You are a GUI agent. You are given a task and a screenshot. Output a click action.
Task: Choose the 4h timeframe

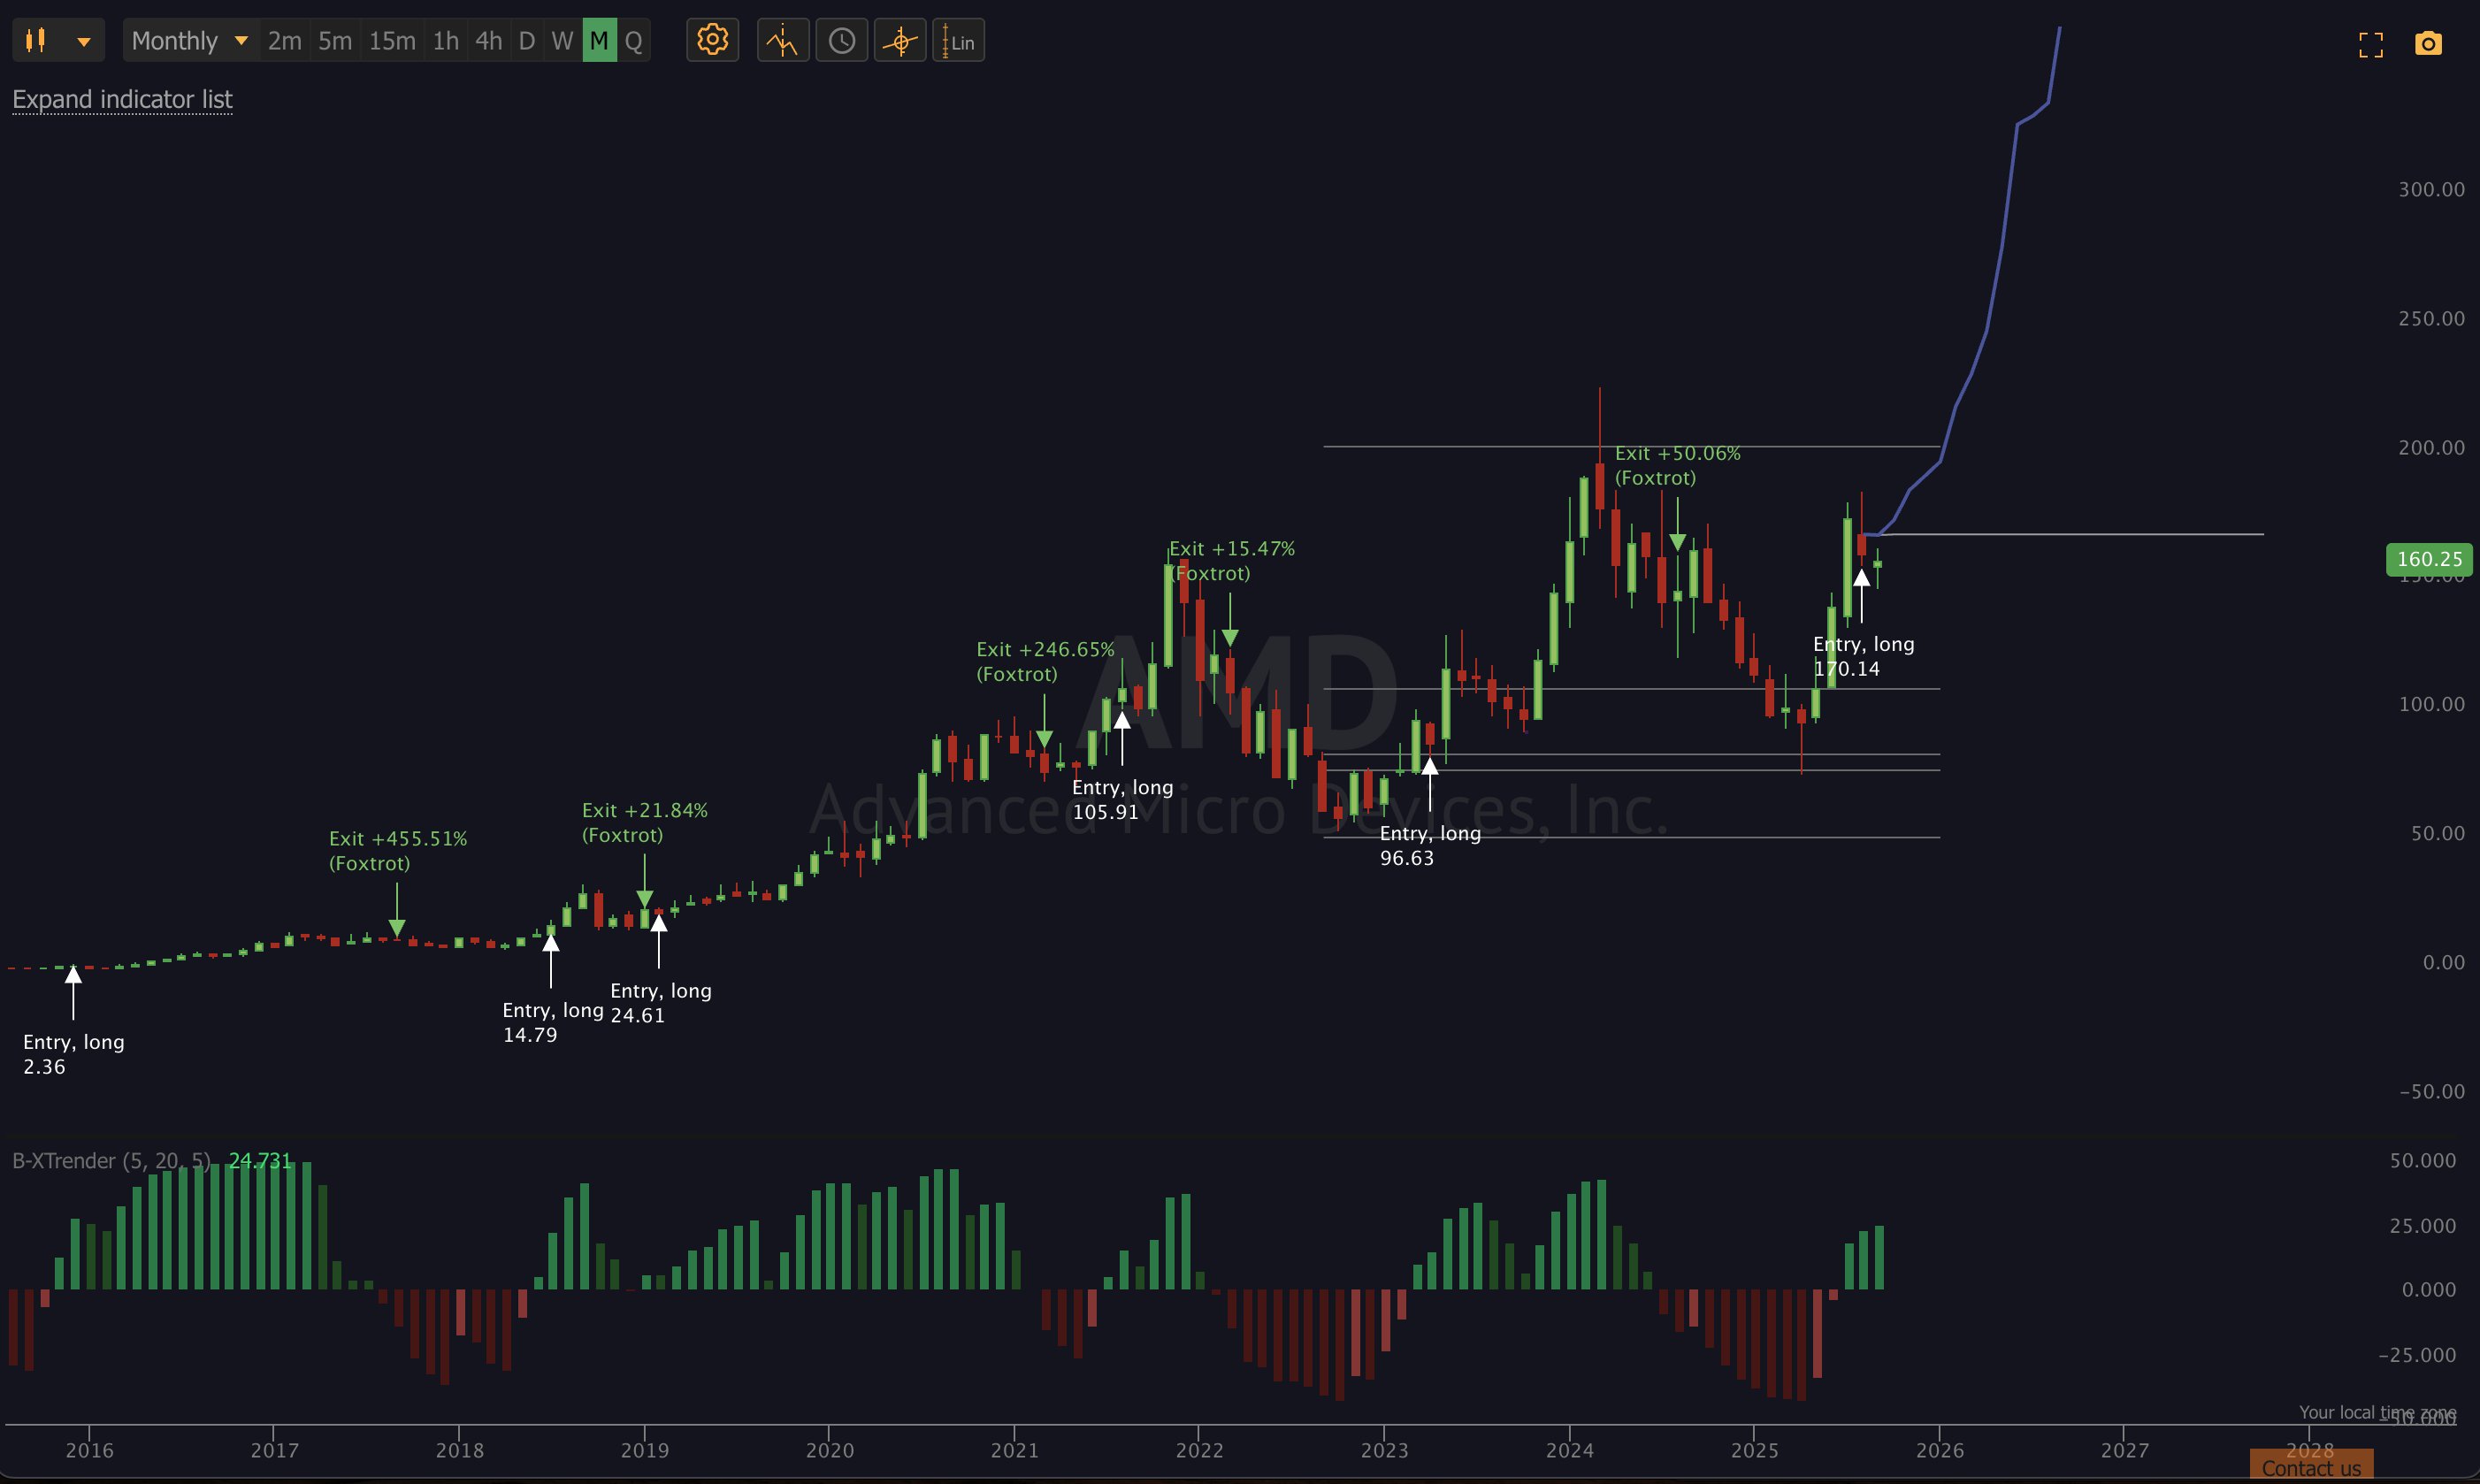pyautogui.click(x=488, y=41)
